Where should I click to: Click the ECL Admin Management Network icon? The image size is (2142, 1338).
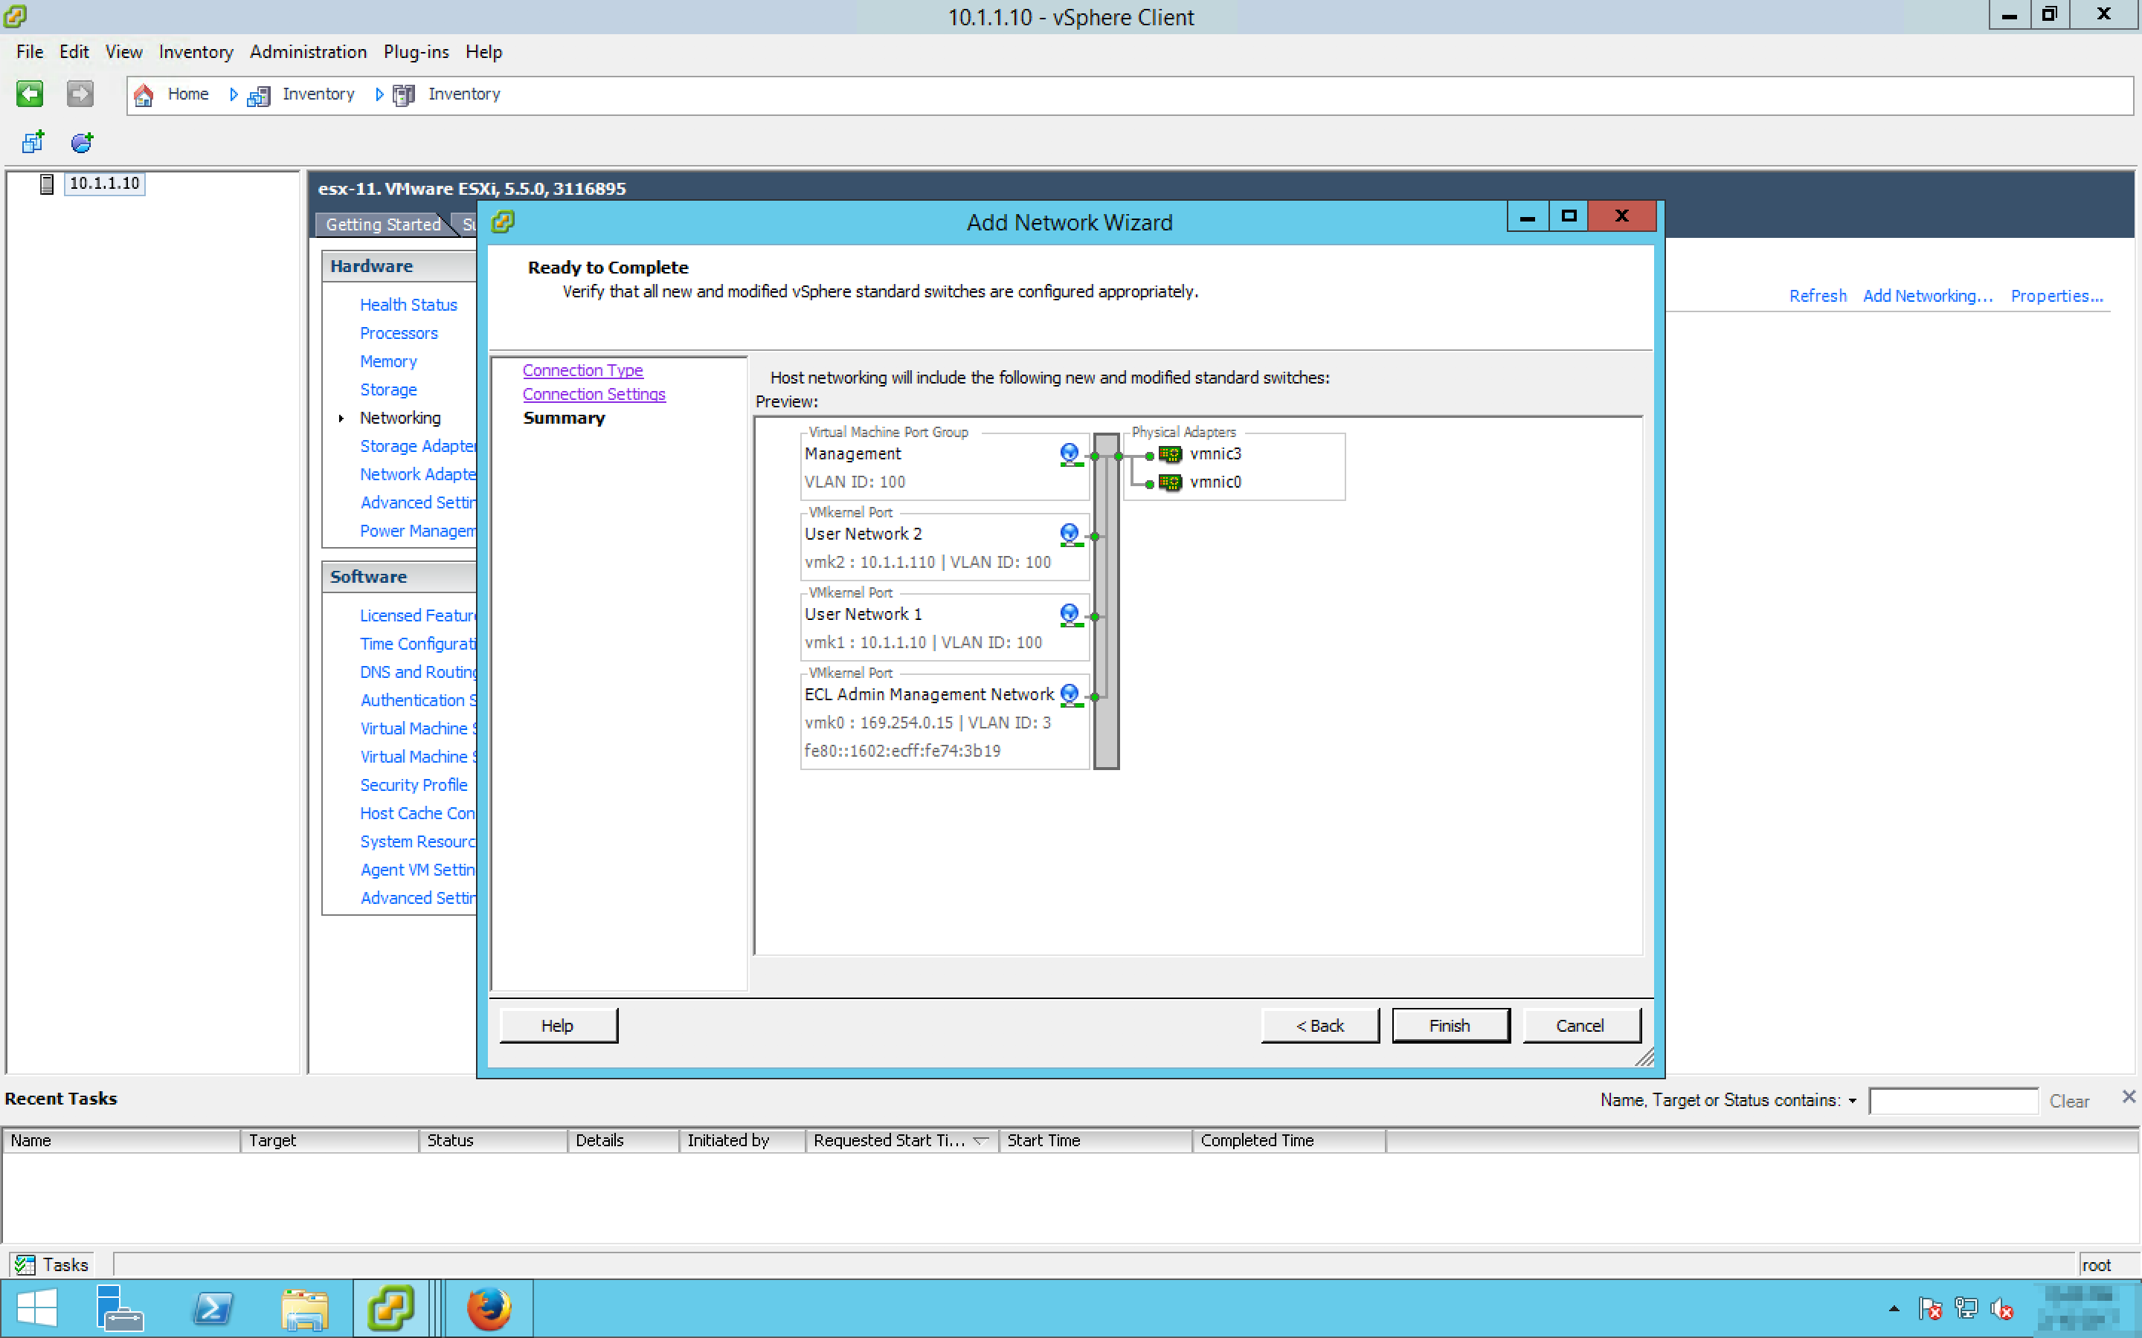[1070, 695]
